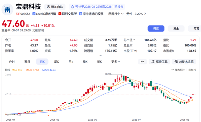Click 市盈(TTM) value 107.17
Viewport: 201px width, 122px height.
[x=152, y=51]
